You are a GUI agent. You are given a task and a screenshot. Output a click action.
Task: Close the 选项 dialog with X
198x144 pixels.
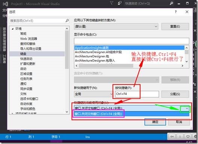pos(187,12)
